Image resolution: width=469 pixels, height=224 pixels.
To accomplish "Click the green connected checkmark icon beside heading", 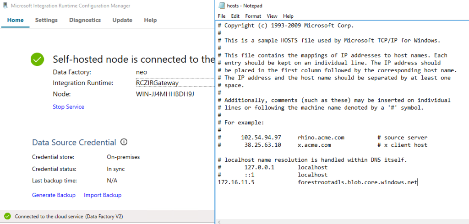I will point(38,59).
